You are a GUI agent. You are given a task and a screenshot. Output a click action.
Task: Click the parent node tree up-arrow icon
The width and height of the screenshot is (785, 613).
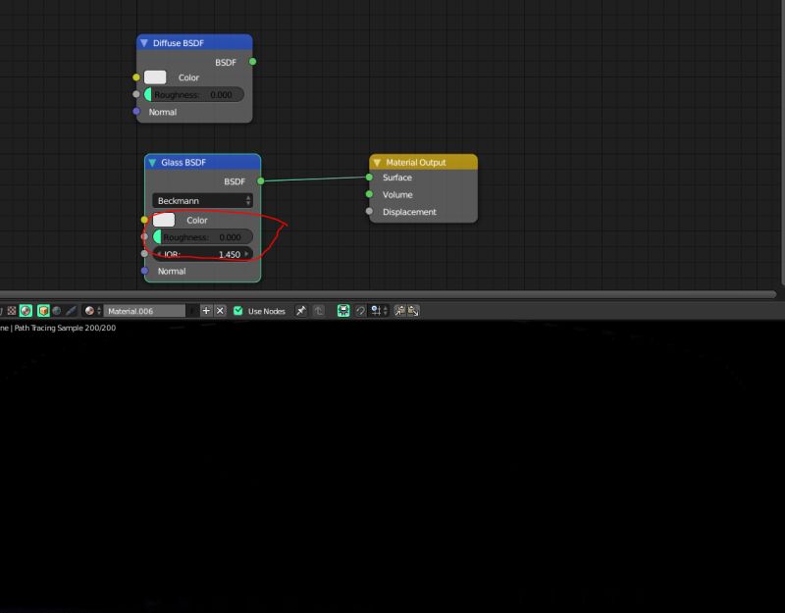coord(319,311)
